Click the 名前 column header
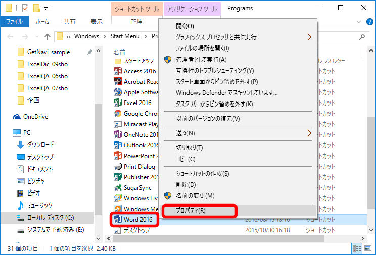Screen dimensions: 376x255 coord(119,52)
